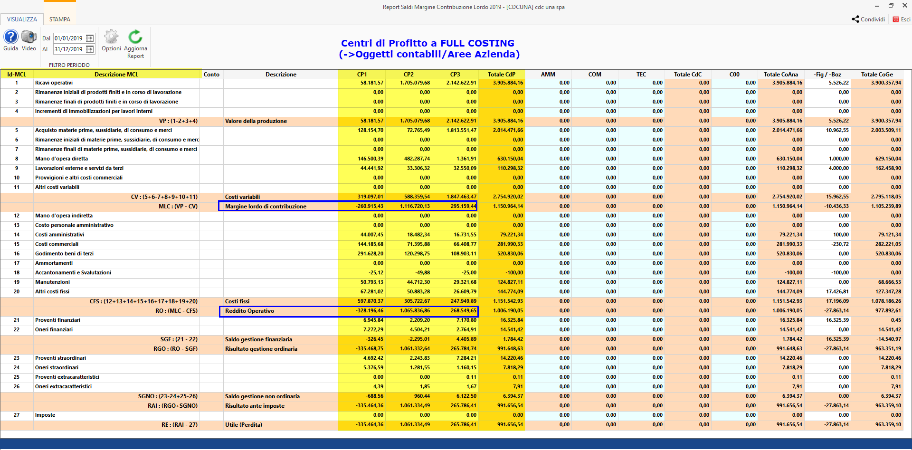
Task: Click the CP1 column header
Action: tap(362, 75)
